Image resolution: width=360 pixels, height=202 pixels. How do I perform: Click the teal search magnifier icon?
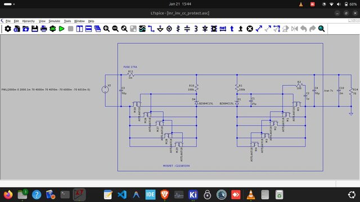pyautogui.click(x=321, y=29)
